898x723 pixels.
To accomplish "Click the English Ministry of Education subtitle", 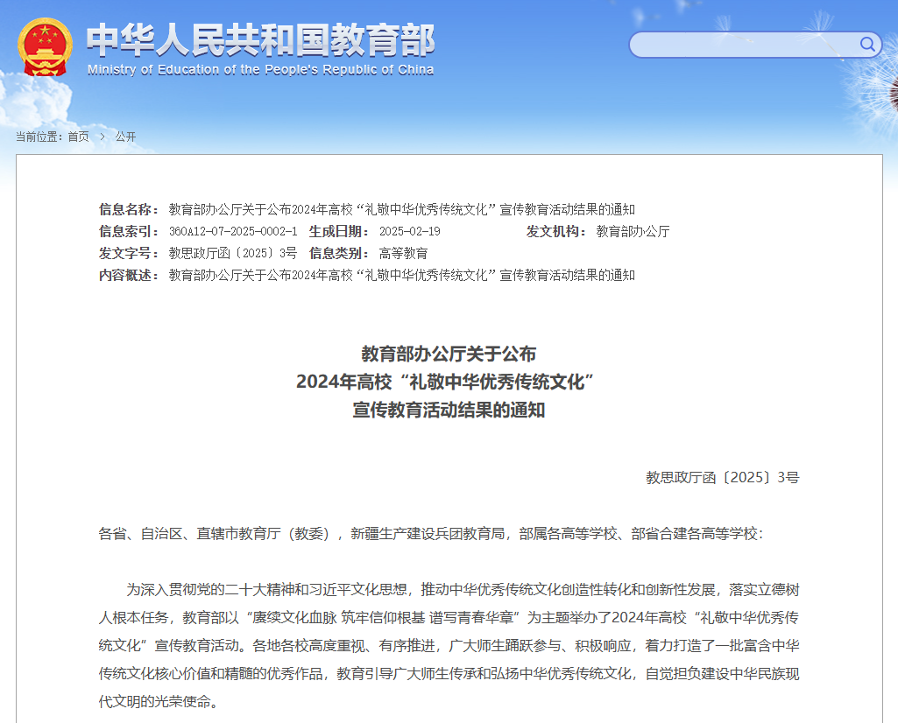I will [260, 70].
